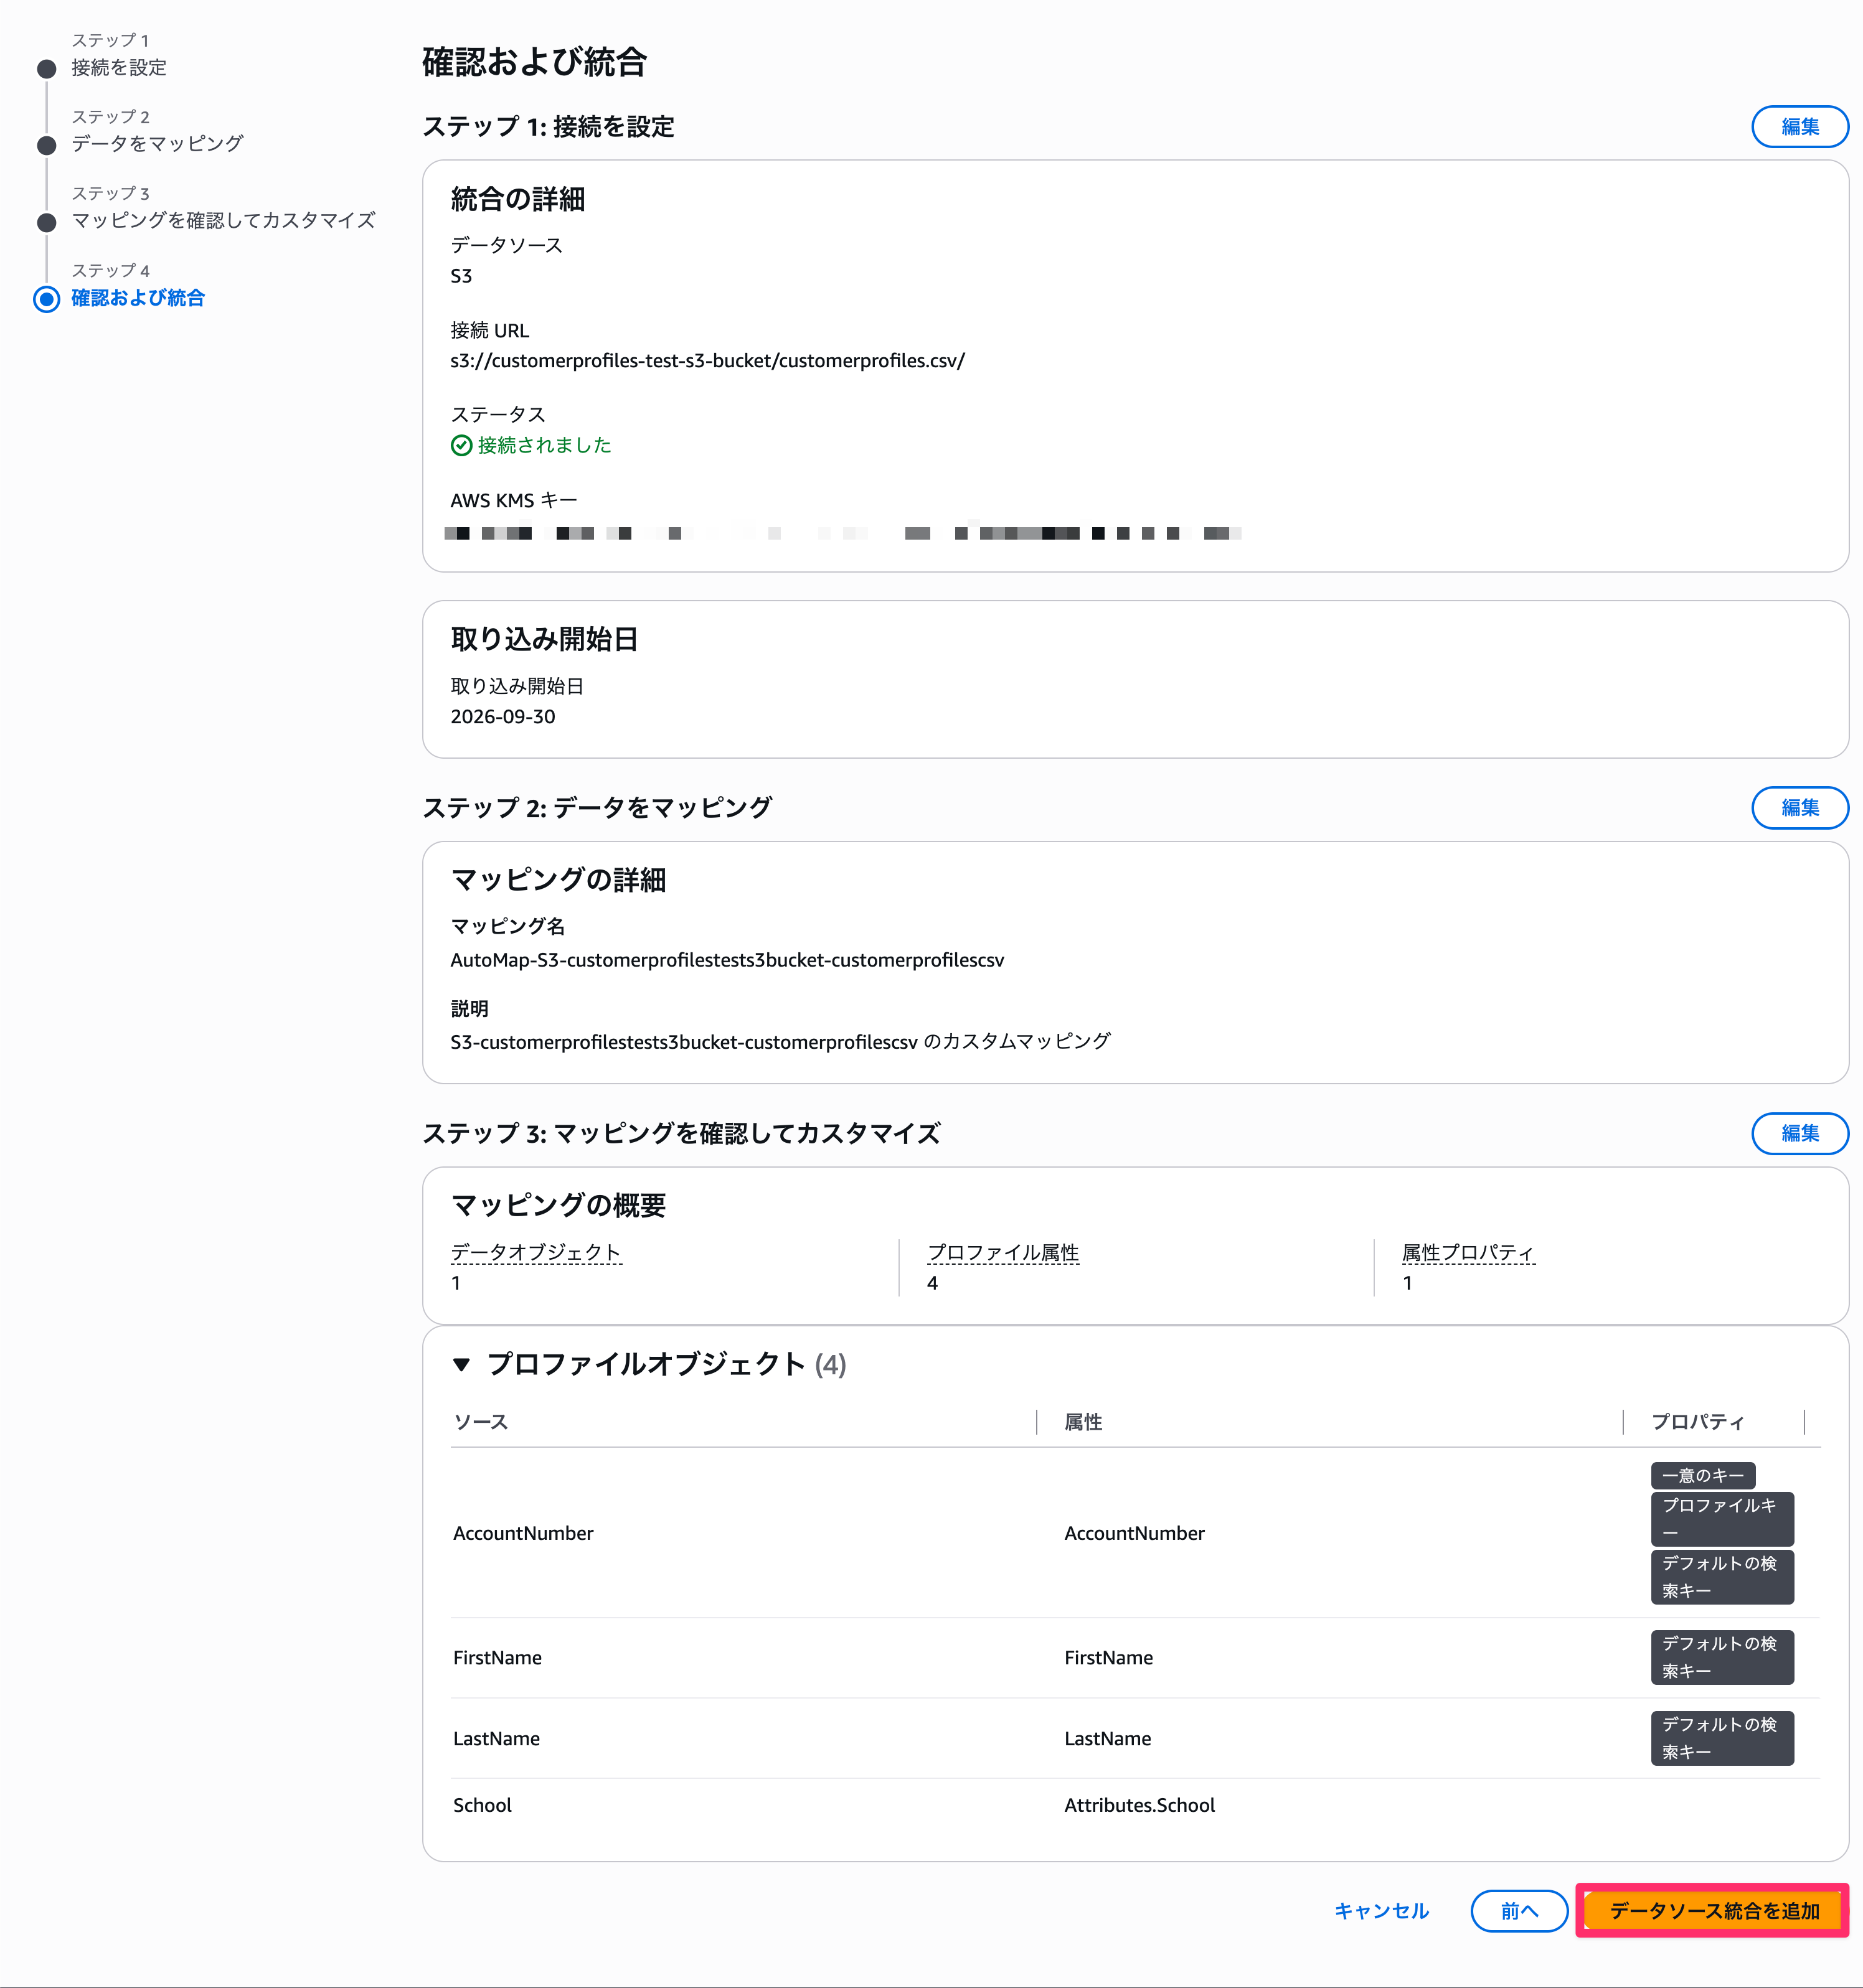Click the 'データソース統合を追加' button
Screen dimensions: 1863x1988
(1713, 1910)
